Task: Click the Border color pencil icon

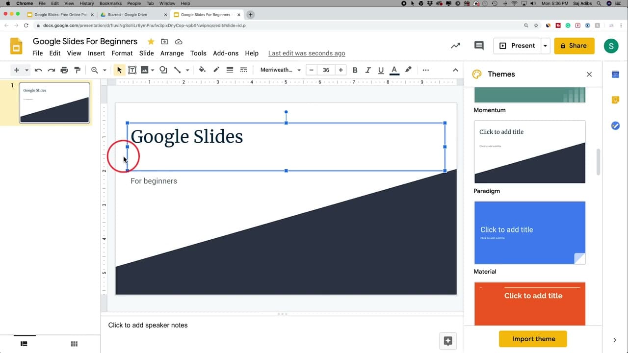Action: click(216, 70)
